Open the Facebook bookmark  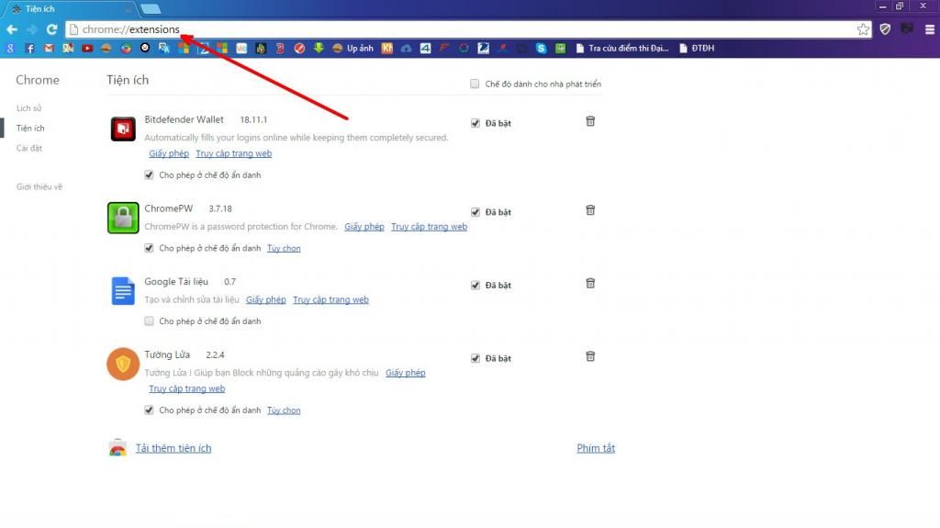click(x=29, y=49)
